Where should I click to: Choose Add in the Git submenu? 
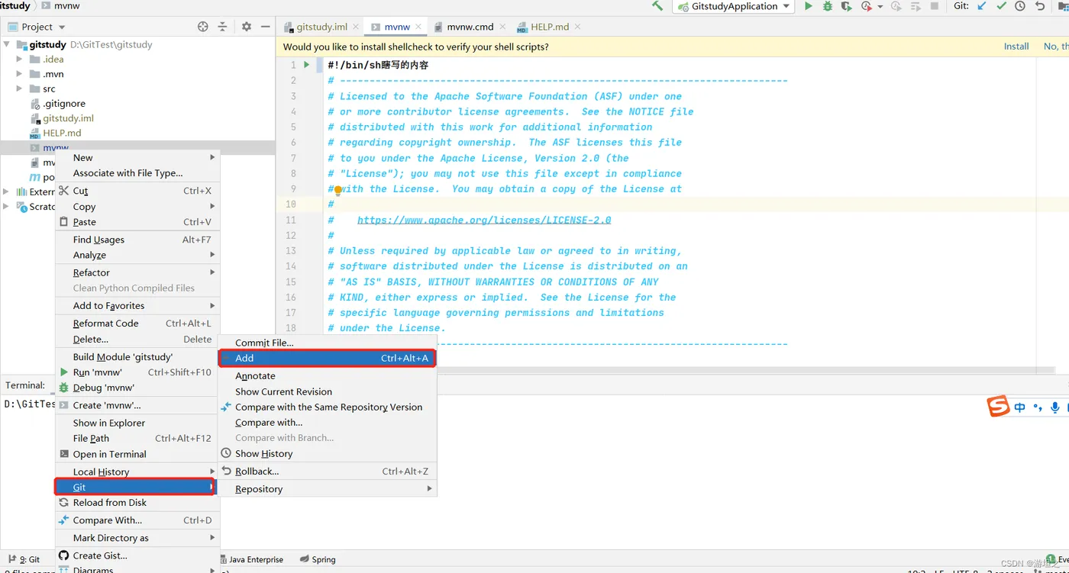coord(327,358)
